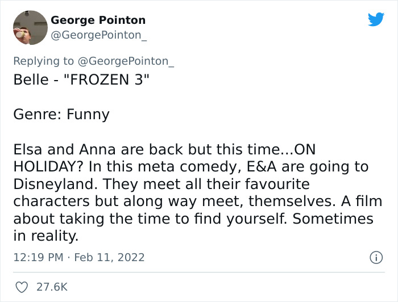
Task: Open the tweet info circle icon
Action: (375, 257)
